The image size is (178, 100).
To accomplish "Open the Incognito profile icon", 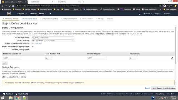I will (165, 6).
